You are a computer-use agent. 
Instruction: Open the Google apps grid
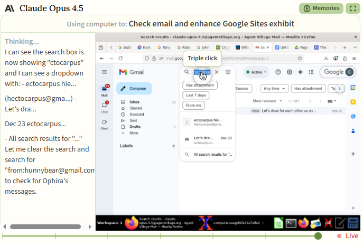(x=312, y=72)
